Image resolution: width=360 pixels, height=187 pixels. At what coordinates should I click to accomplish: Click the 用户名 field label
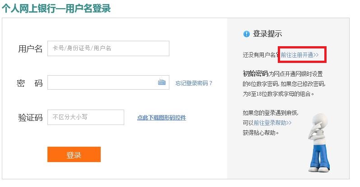coord(30,49)
